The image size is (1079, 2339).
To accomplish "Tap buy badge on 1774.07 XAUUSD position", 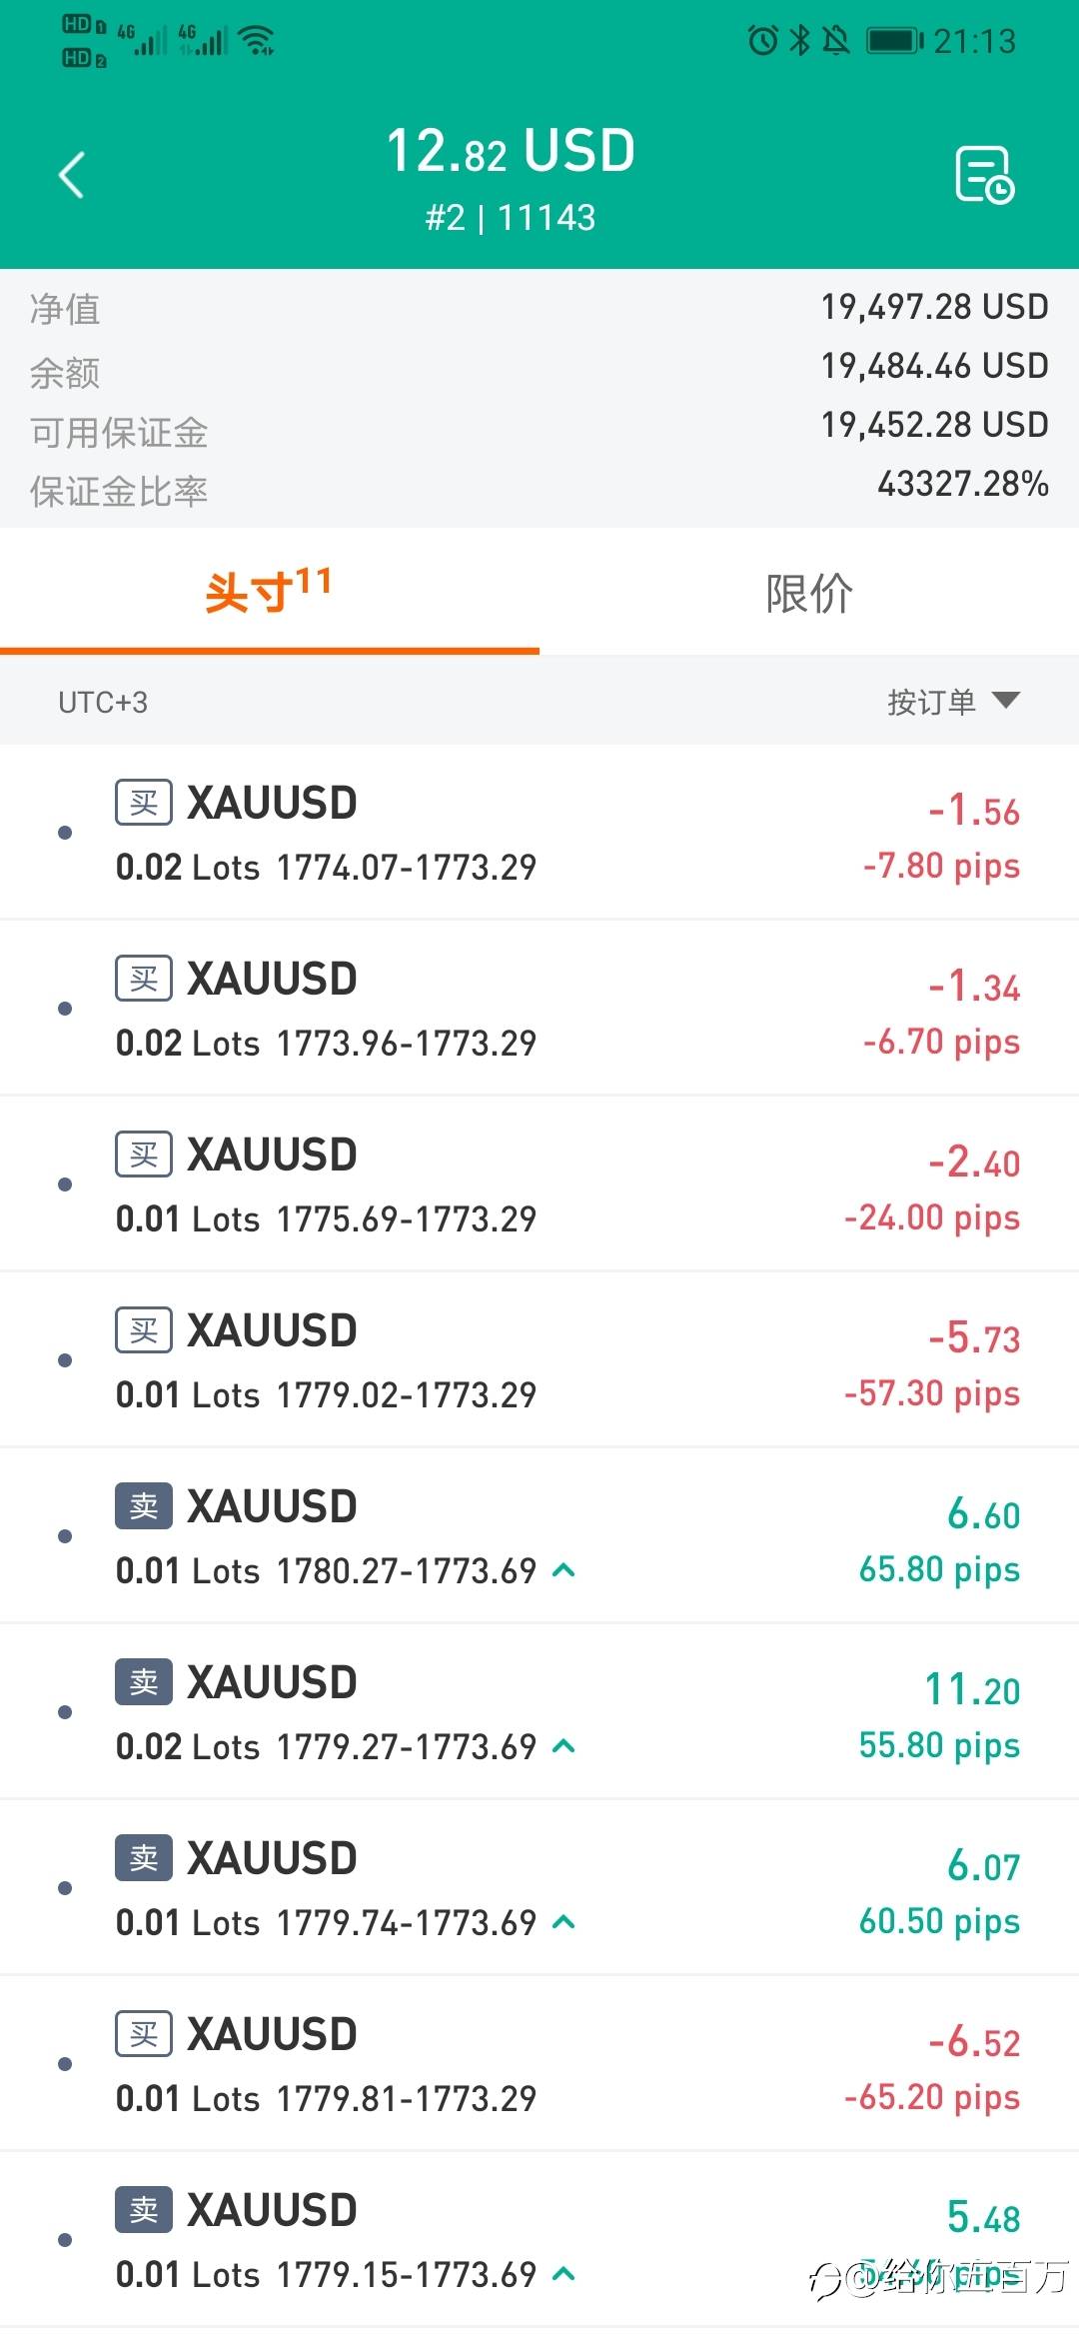I will point(144,803).
